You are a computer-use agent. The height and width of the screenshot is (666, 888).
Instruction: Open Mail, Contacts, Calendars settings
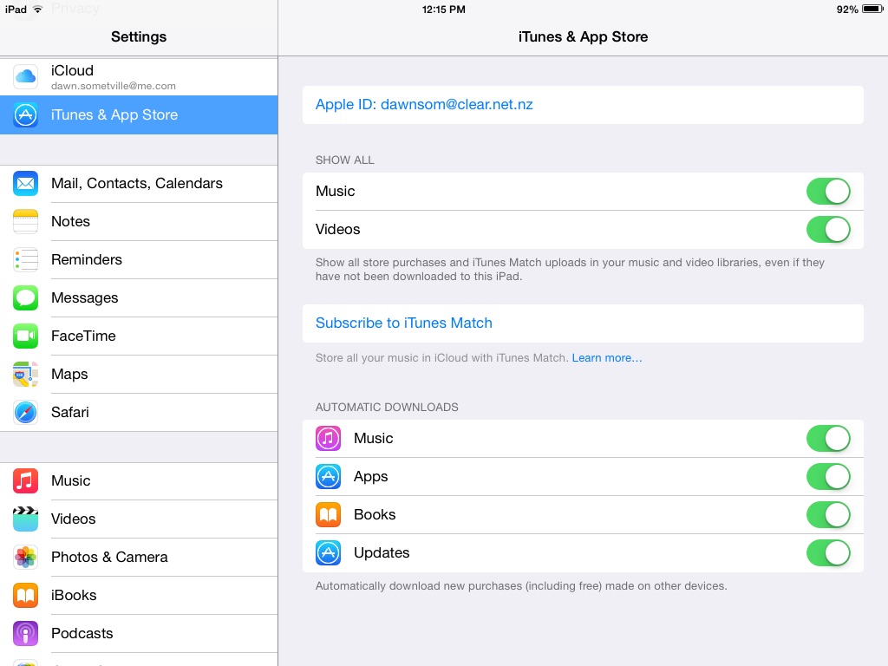click(139, 184)
